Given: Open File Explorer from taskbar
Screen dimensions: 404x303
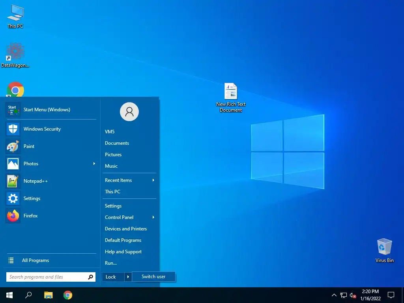Looking at the screenshot, I should (48, 295).
